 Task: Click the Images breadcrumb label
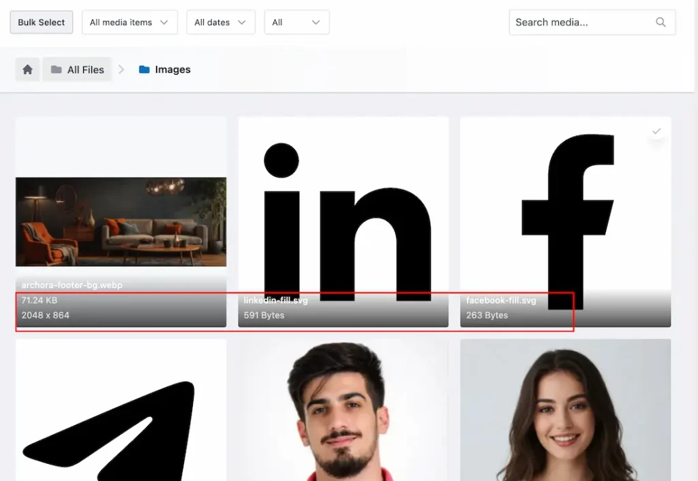(172, 69)
